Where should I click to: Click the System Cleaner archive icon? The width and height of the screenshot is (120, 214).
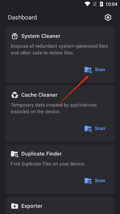pos(14,36)
